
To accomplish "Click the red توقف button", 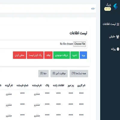I will coord(48,55).
